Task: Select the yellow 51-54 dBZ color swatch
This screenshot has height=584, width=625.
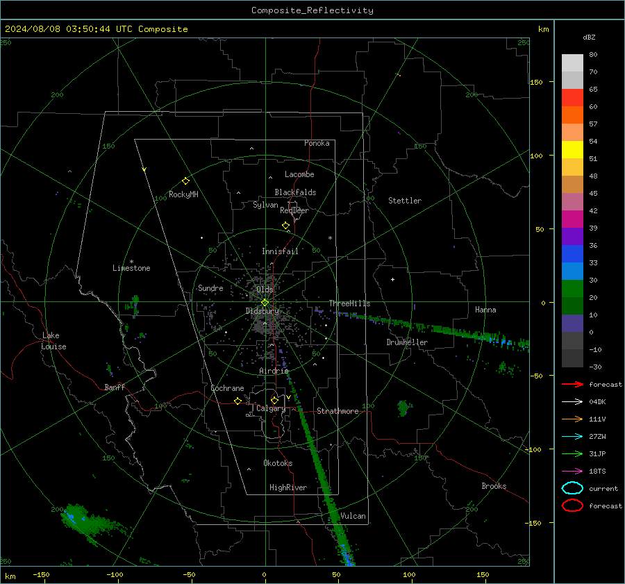Action: [x=572, y=150]
